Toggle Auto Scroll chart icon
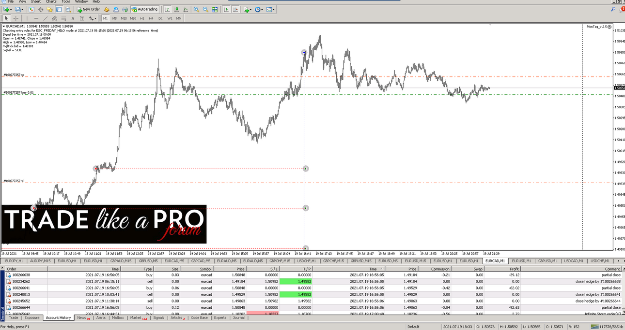 coord(226,9)
